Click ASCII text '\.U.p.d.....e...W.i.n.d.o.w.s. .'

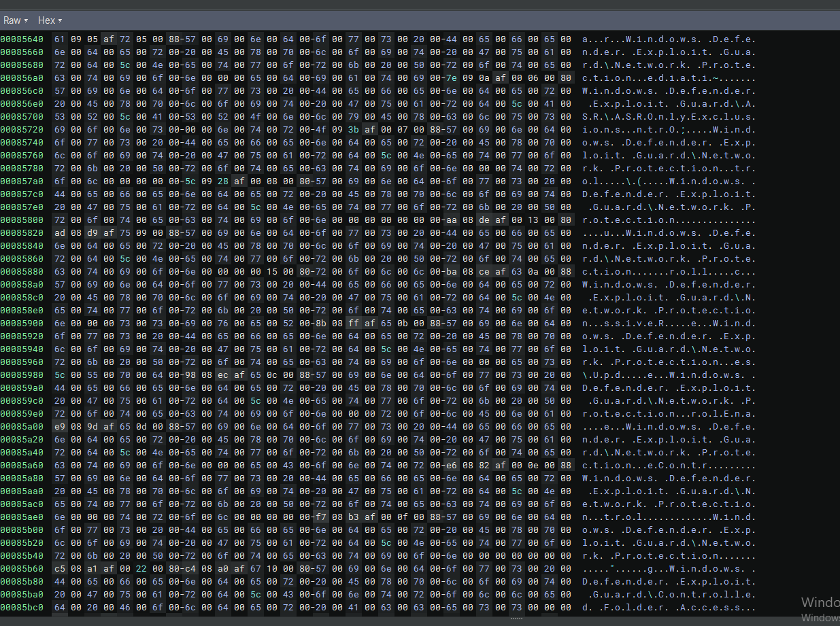(669, 375)
